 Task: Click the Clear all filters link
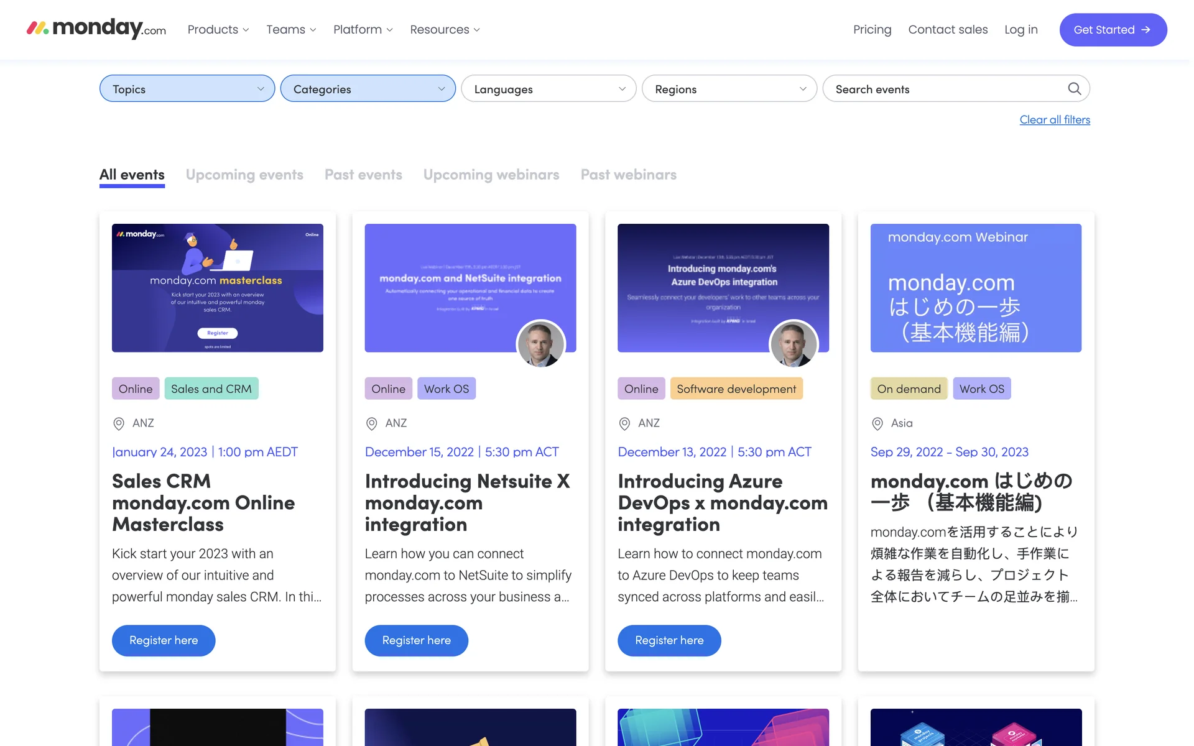click(x=1054, y=120)
